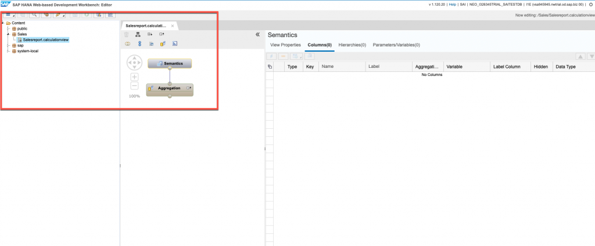Select Salesreport.calculationview in tree
The image size is (595, 246).
coord(43,39)
